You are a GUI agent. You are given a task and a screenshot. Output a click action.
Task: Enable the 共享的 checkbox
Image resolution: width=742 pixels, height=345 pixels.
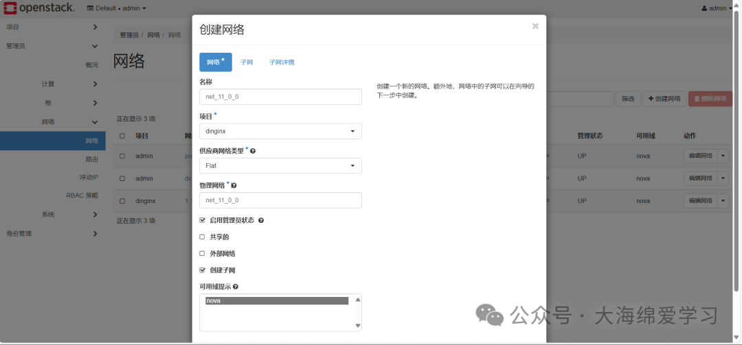203,237
